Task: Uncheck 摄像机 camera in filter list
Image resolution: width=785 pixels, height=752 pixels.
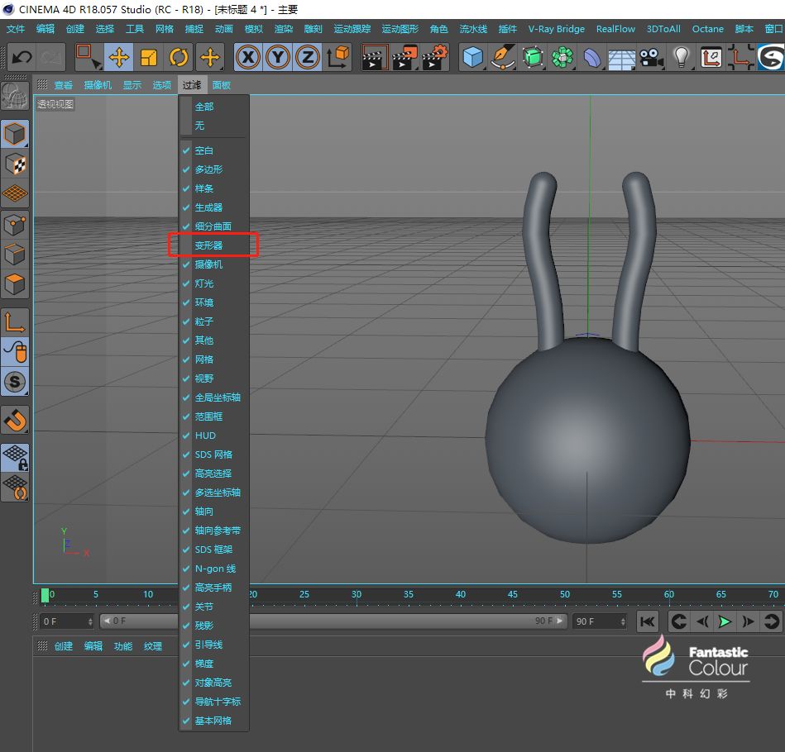Action: pos(208,264)
